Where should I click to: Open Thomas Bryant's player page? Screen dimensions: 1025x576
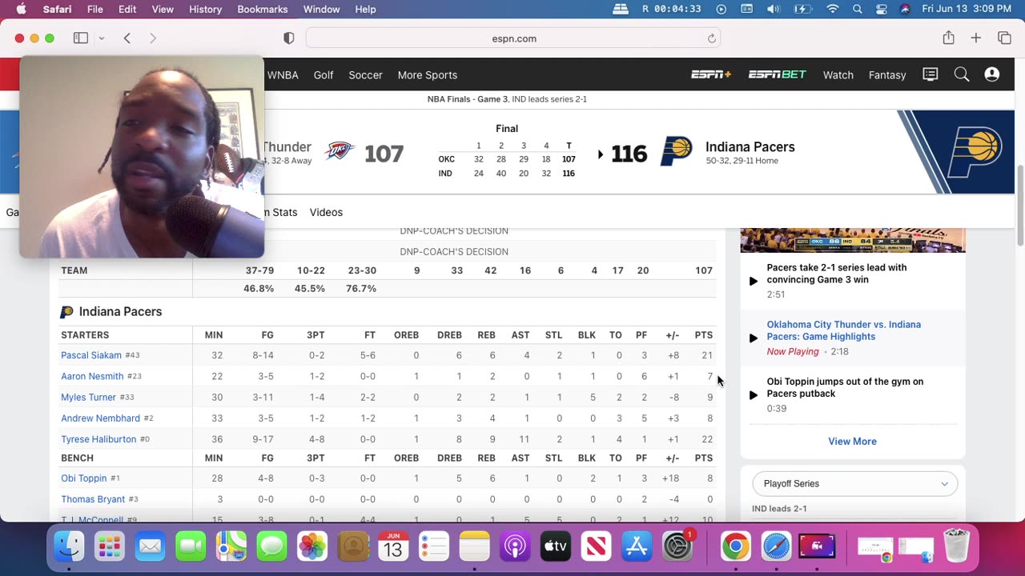[x=93, y=499]
